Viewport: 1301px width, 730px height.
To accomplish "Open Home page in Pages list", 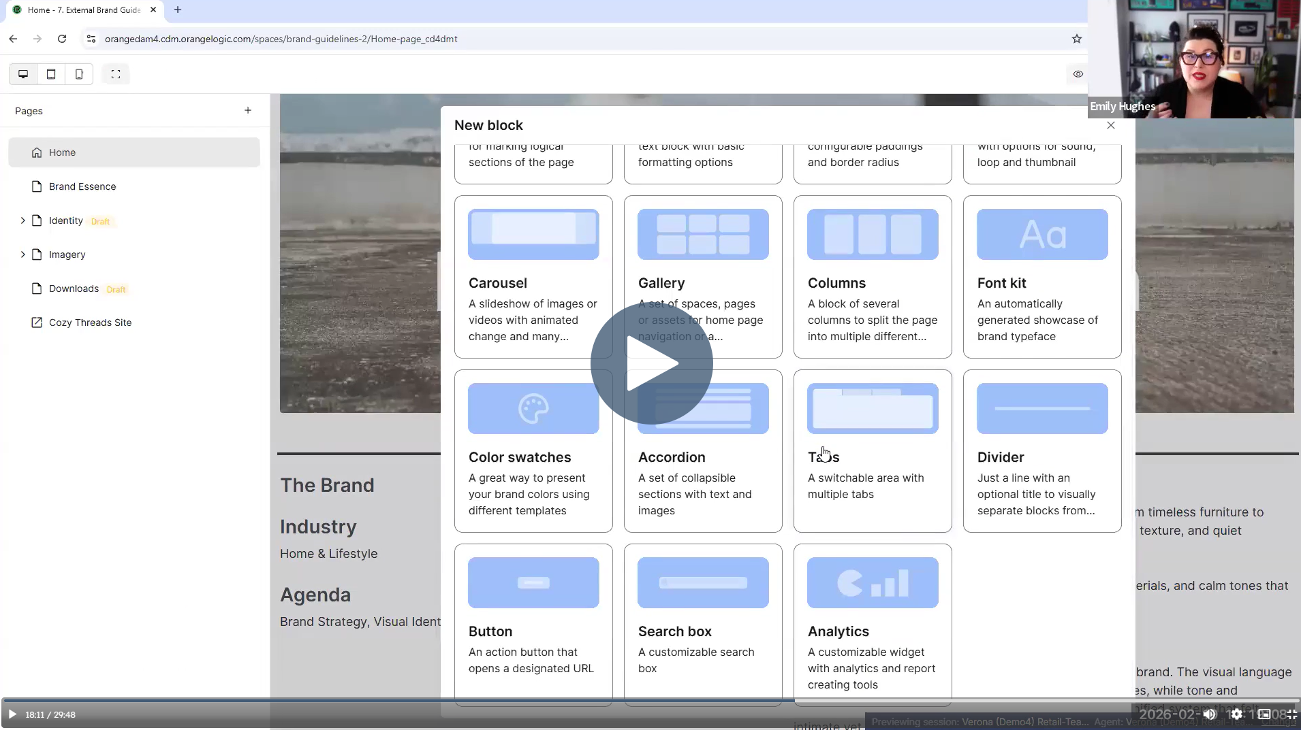I will pyautogui.click(x=134, y=152).
